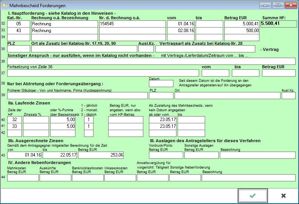Image resolution: width=299 pixels, height=204 pixels.
Task: Select Zeile der HF field containing 32
Action: point(14,120)
